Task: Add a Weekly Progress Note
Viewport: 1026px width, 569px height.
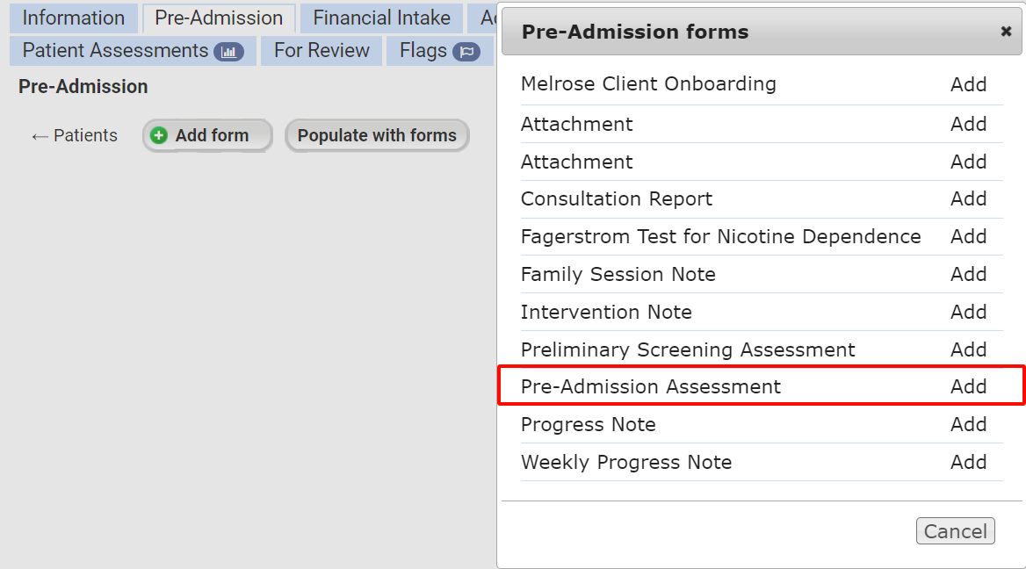Action: point(969,462)
